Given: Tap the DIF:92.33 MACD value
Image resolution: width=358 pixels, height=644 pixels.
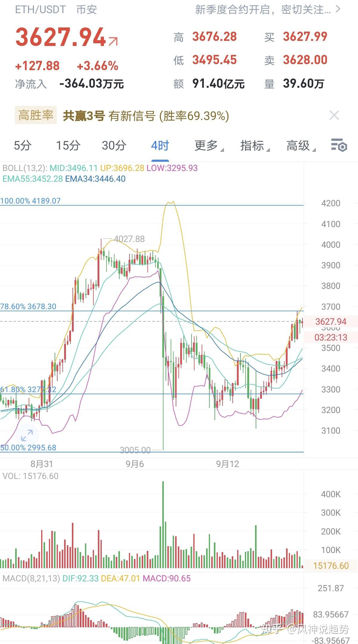Looking at the screenshot, I should tap(80, 578).
